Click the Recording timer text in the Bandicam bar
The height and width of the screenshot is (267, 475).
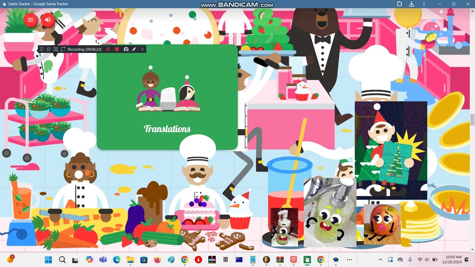click(84, 49)
